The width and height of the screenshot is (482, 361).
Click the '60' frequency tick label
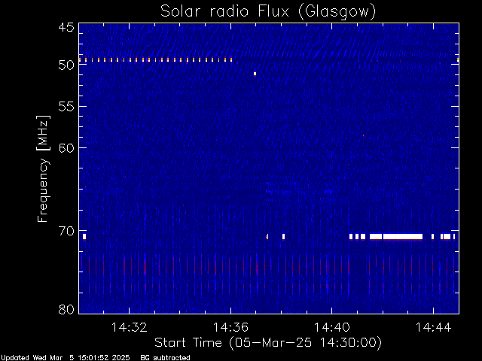66,148
